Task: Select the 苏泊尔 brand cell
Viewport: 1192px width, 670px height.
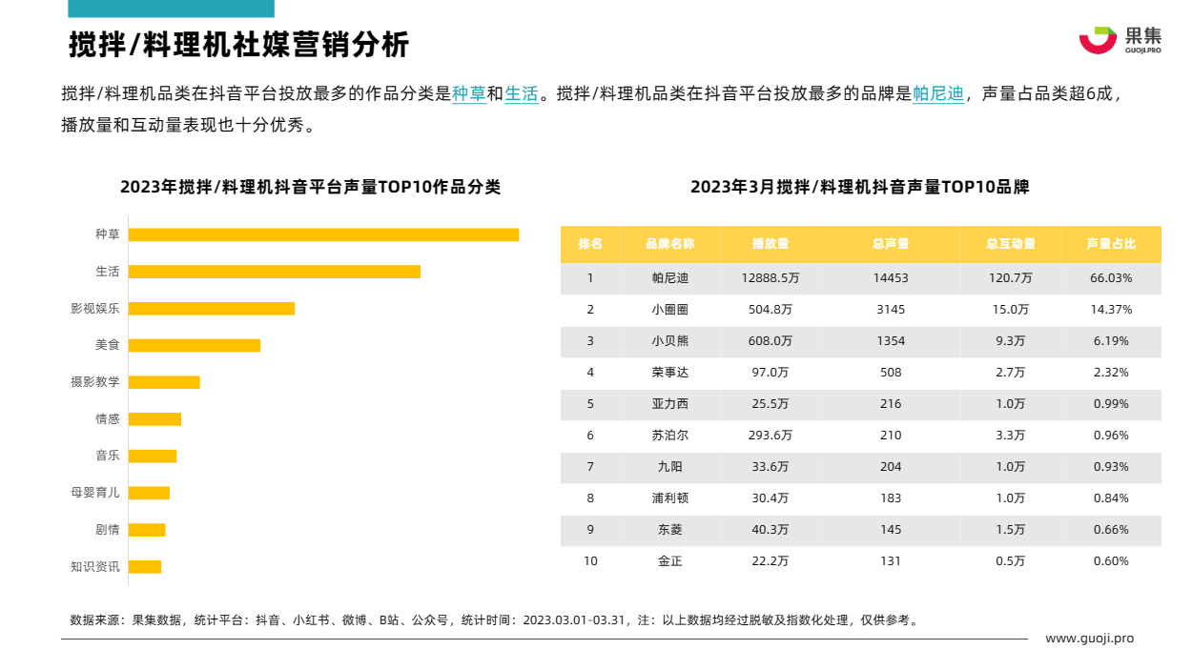Action: click(669, 436)
